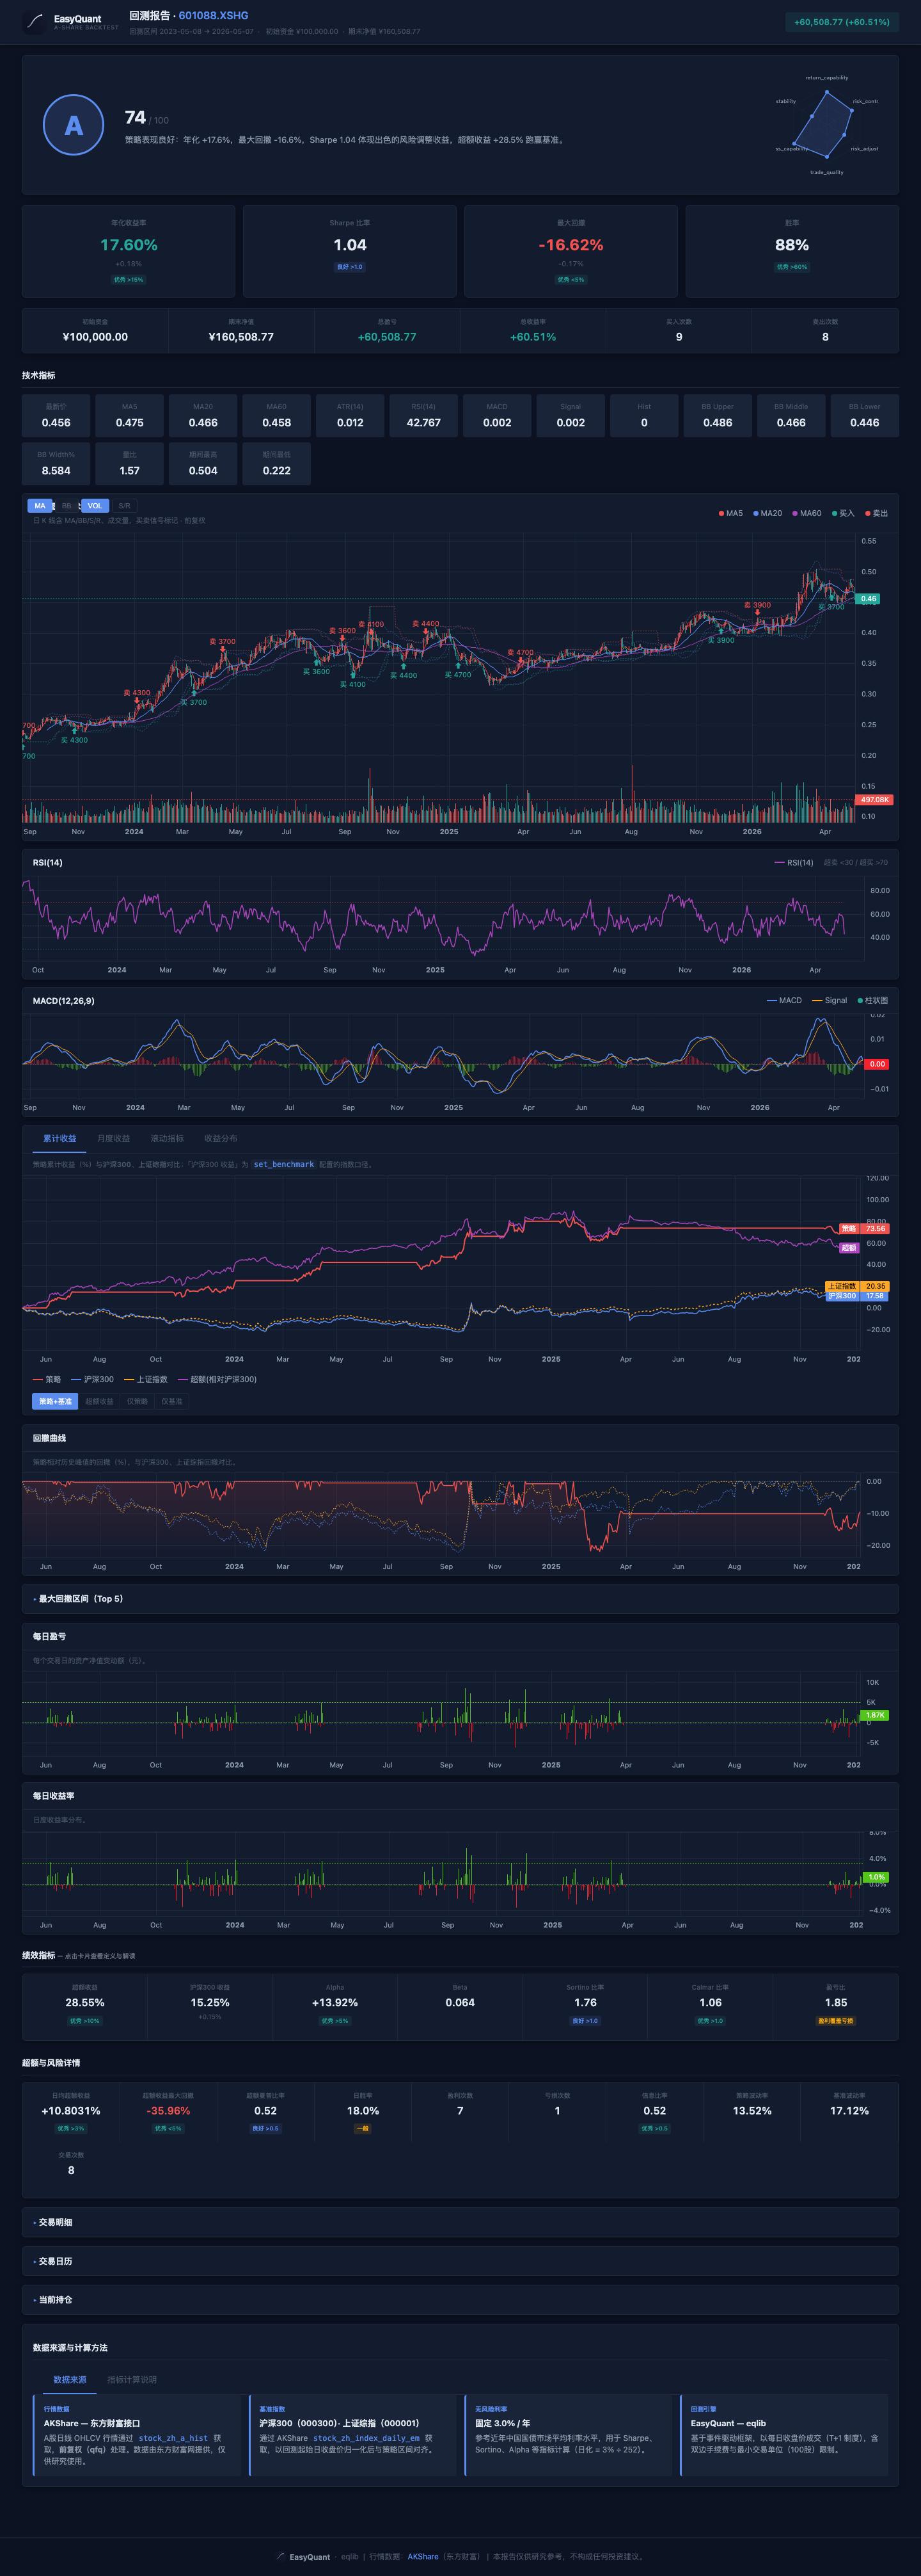The image size is (921, 2576).
Task: Switch to the 滚动指标 tab
Action: tap(167, 1138)
